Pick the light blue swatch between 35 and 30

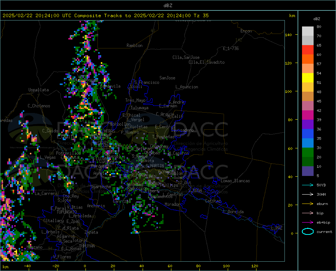[308, 143]
